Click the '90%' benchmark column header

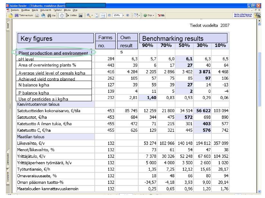(147, 45)
